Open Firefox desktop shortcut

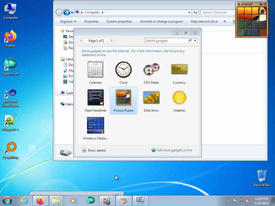(x=10, y=39)
